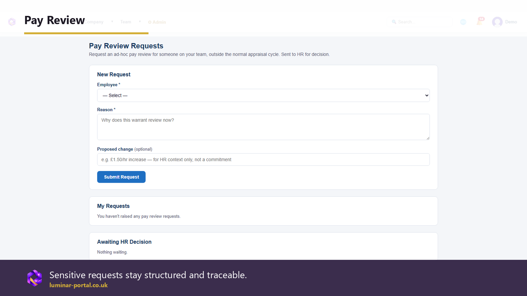Click the Search box in the header
Viewport: 527px width, 296px height.
pos(419,22)
